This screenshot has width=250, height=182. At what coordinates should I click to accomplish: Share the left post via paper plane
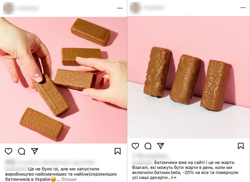(x=34, y=151)
